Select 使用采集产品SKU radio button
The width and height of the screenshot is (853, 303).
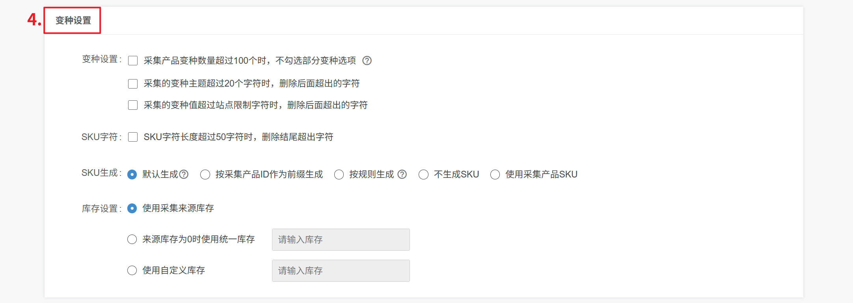click(495, 174)
